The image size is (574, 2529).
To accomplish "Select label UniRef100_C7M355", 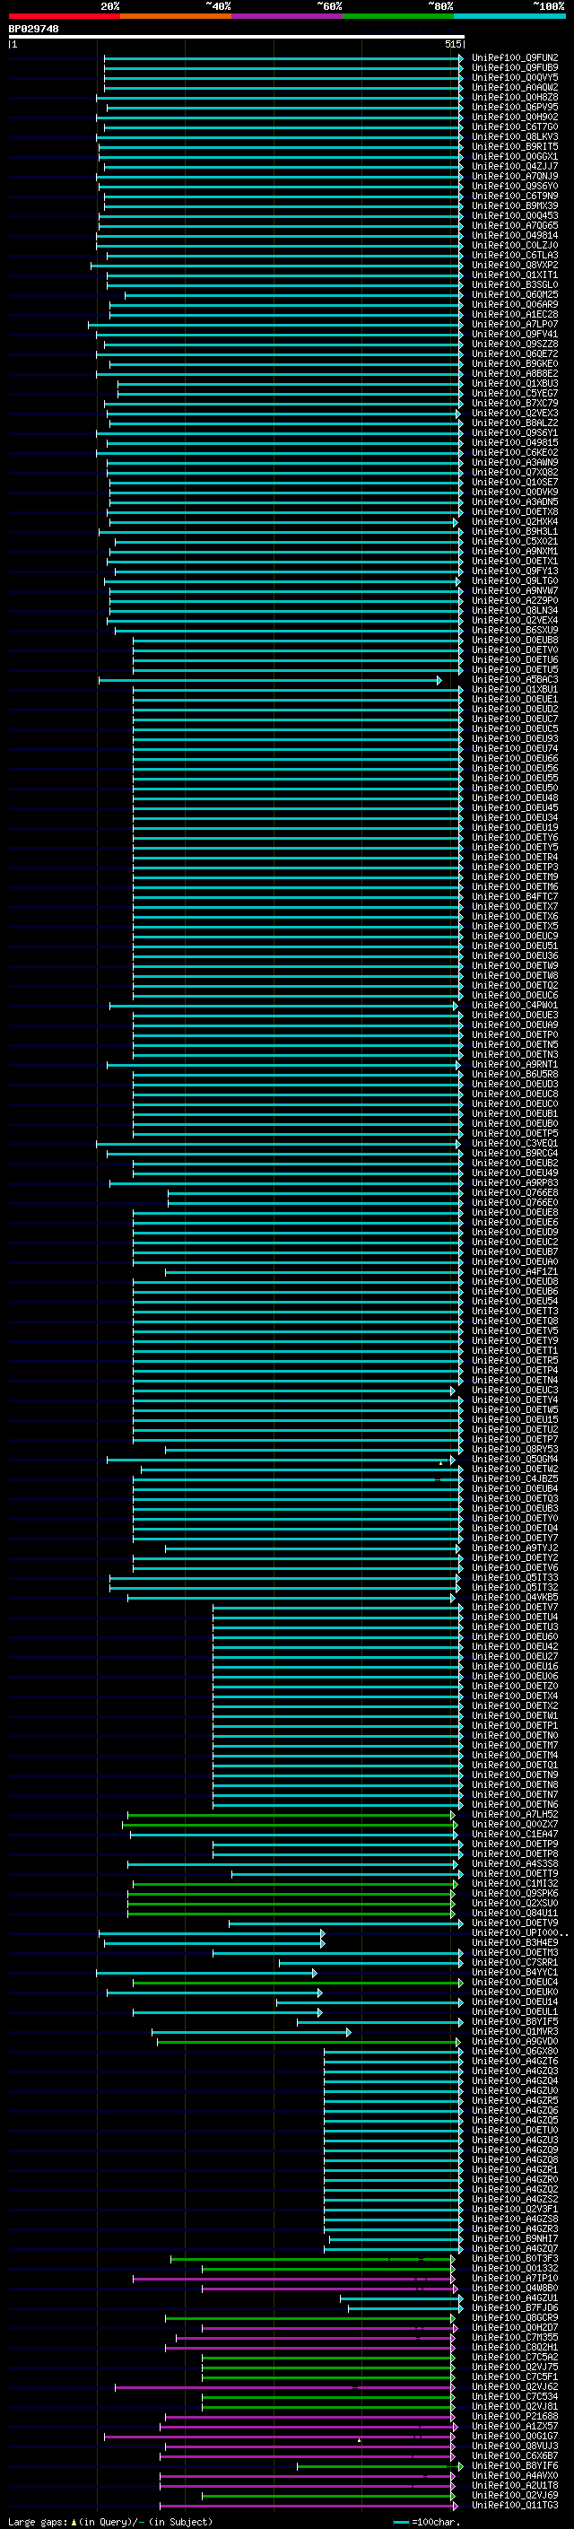I will [514, 2338].
